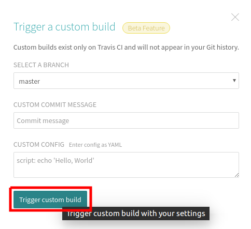Viewport: 251px width, 229px height.
Task: Click the 'script: echo' placeholder text
Action: 55,160
